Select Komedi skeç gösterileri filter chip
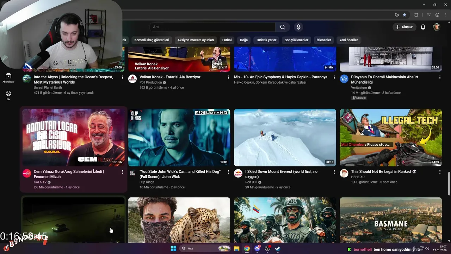The width and height of the screenshot is (451, 254). pyautogui.click(x=152, y=40)
